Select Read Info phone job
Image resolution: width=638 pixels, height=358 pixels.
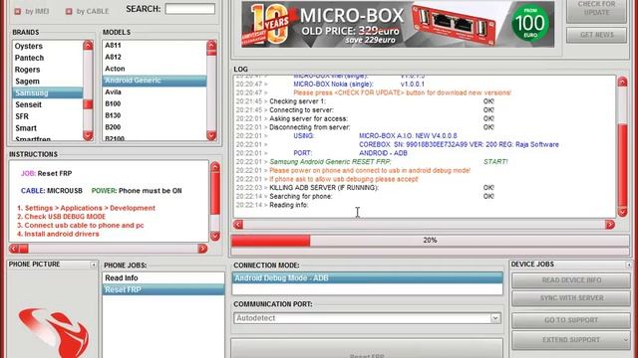pyautogui.click(x=163, y=278)
